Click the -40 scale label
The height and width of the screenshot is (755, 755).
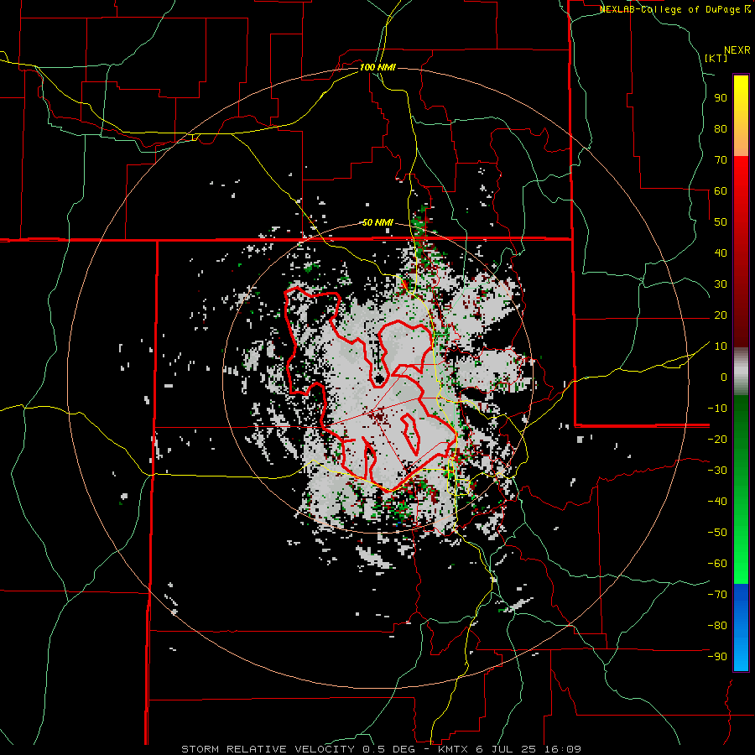pos(717,502)
